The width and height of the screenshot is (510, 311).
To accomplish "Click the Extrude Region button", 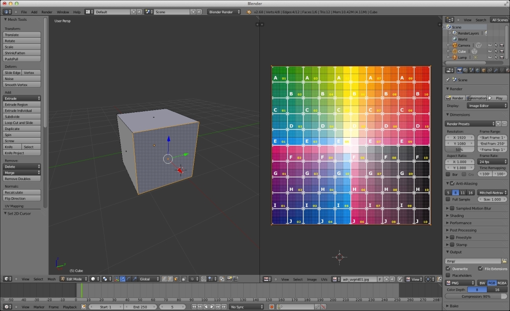I will [x=22, y=105].
